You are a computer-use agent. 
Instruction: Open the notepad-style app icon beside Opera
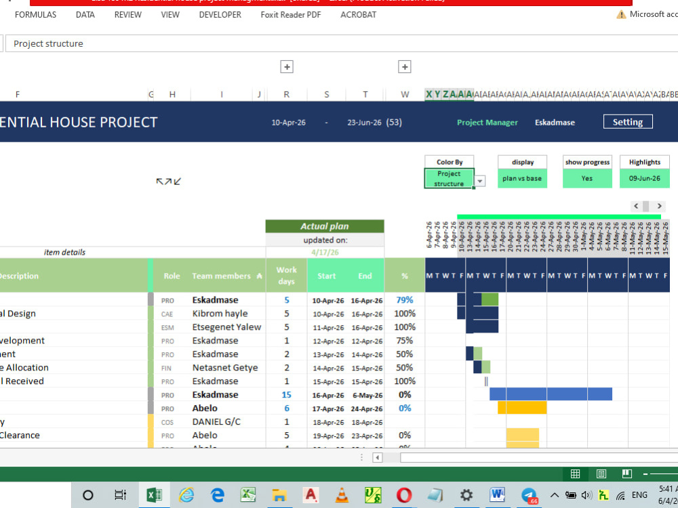[x=435, y=495]
